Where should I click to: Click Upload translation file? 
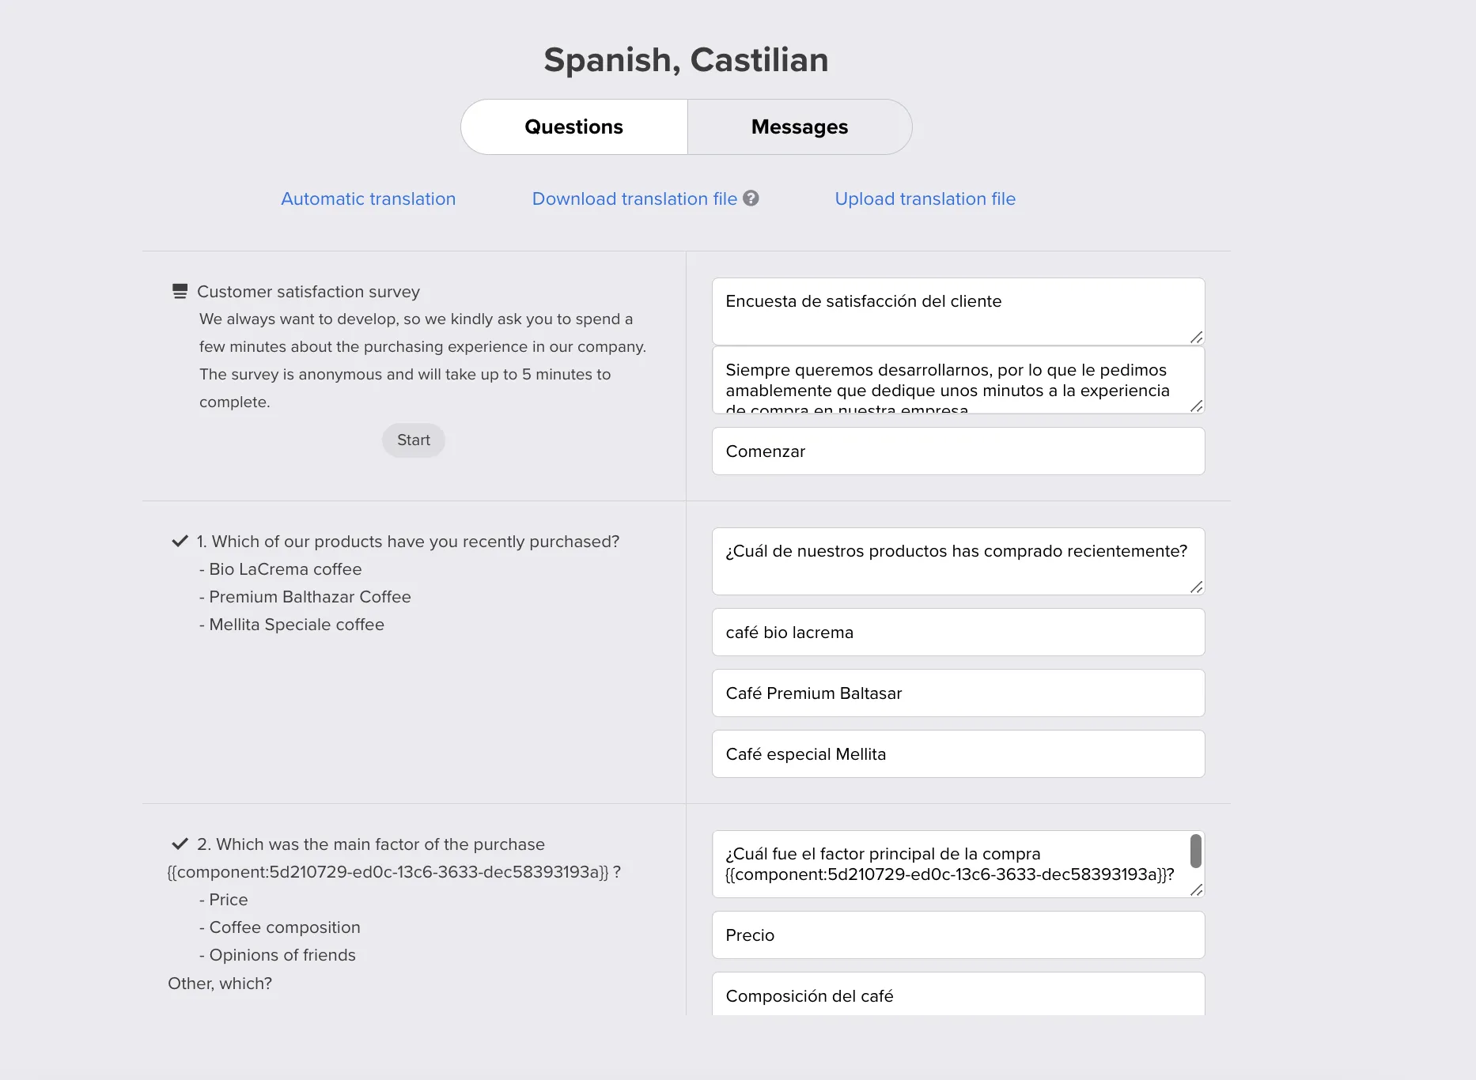pyautogui.click(x=925, y=198)
